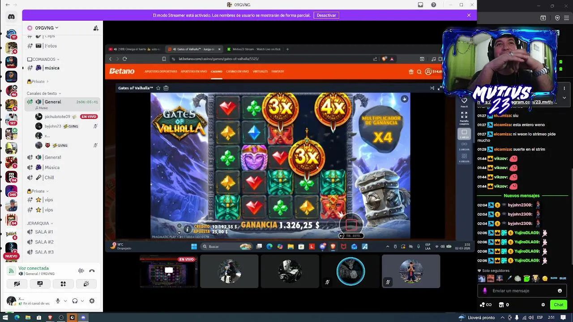This screenshot has height=322, width=573.
Task: Stop the slot spin with red button
Action: pyautogui.click(x=351, y=225)
